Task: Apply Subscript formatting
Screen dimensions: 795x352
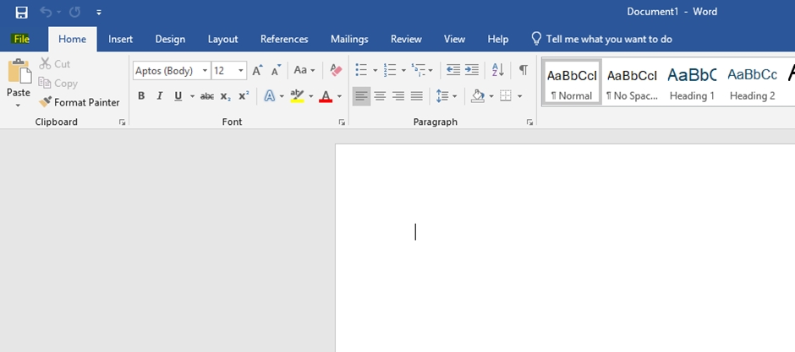Action: tap(225, 96)
